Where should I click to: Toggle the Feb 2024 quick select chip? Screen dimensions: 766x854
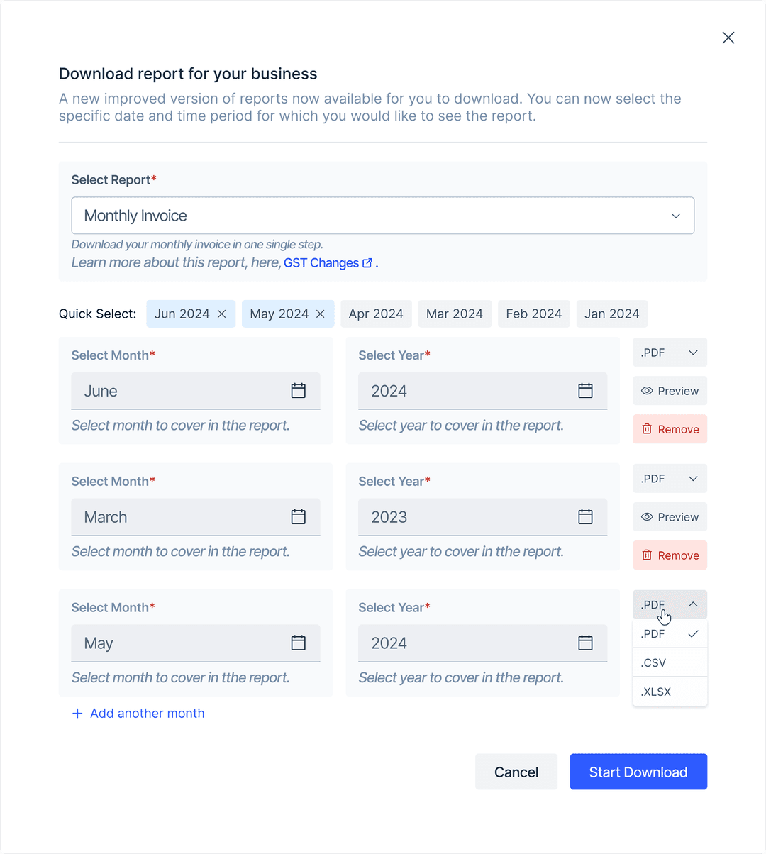pos(533,314)
